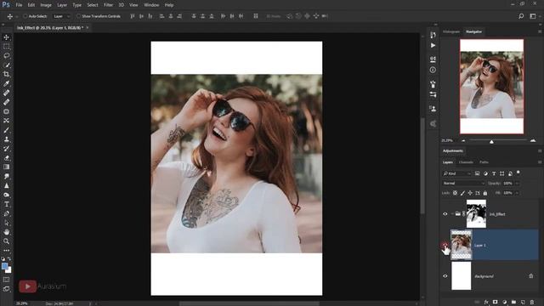Click the play Actions panel icon
Viewport: 544px width, 306px height.
(433, 45)
